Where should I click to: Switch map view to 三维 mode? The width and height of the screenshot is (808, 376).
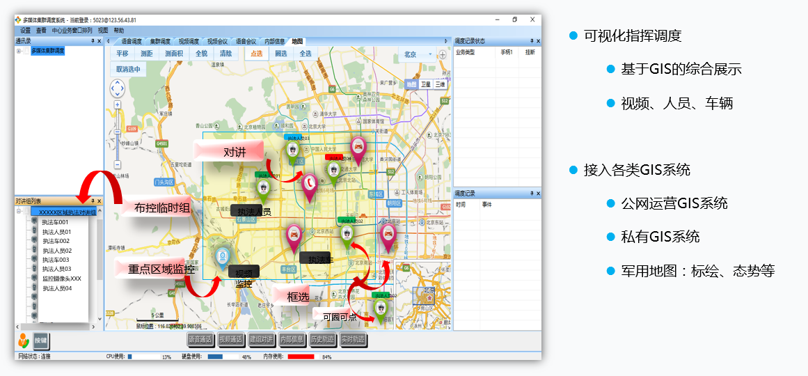pos(439,84)
